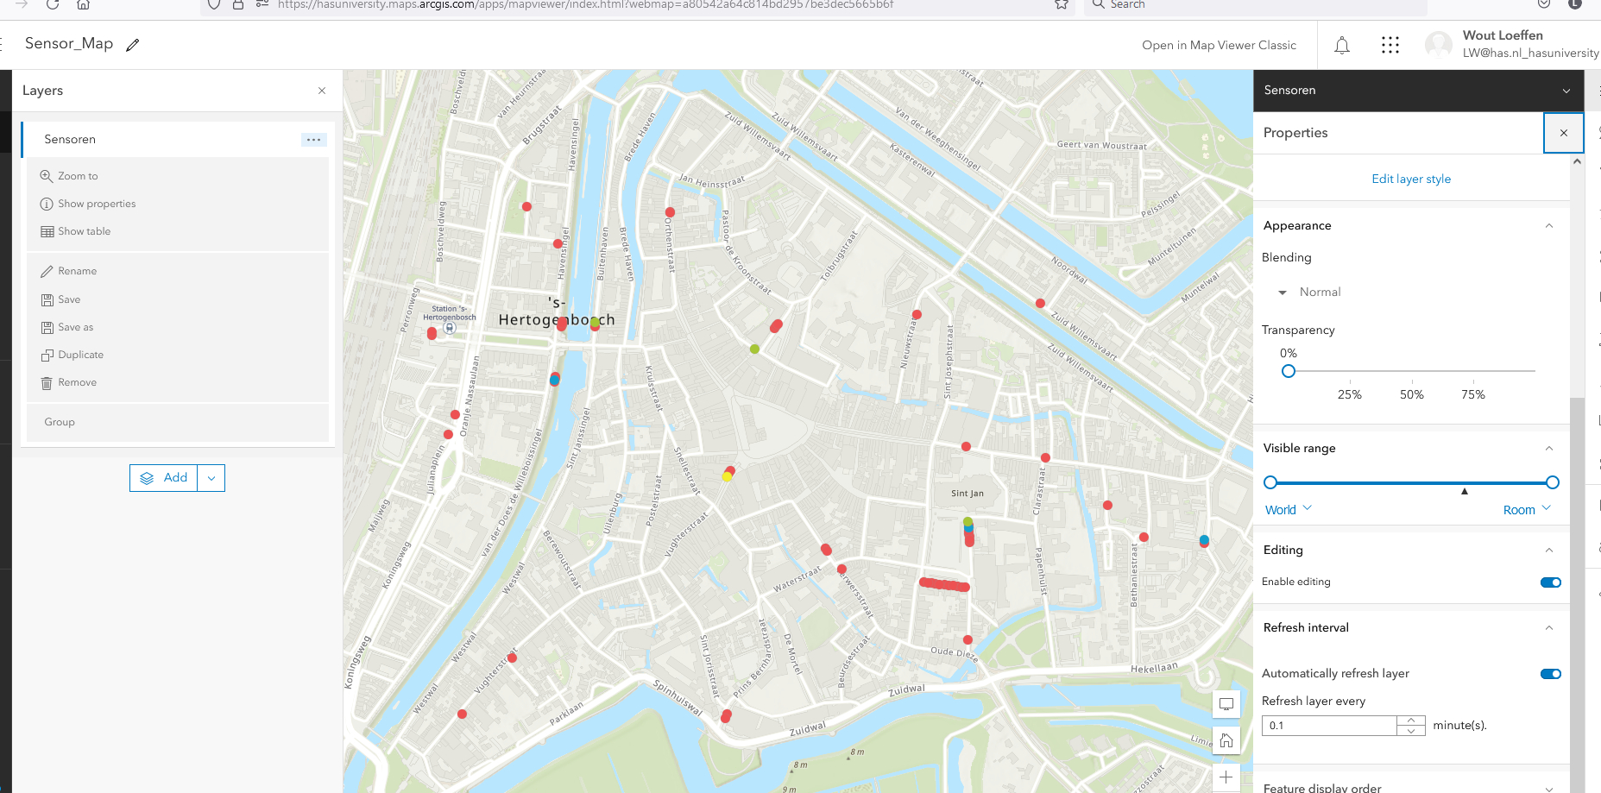Click the browser address bar URL
This screenshot has width=1601, height=793.
pyautogui.click(x=585, y=4)
